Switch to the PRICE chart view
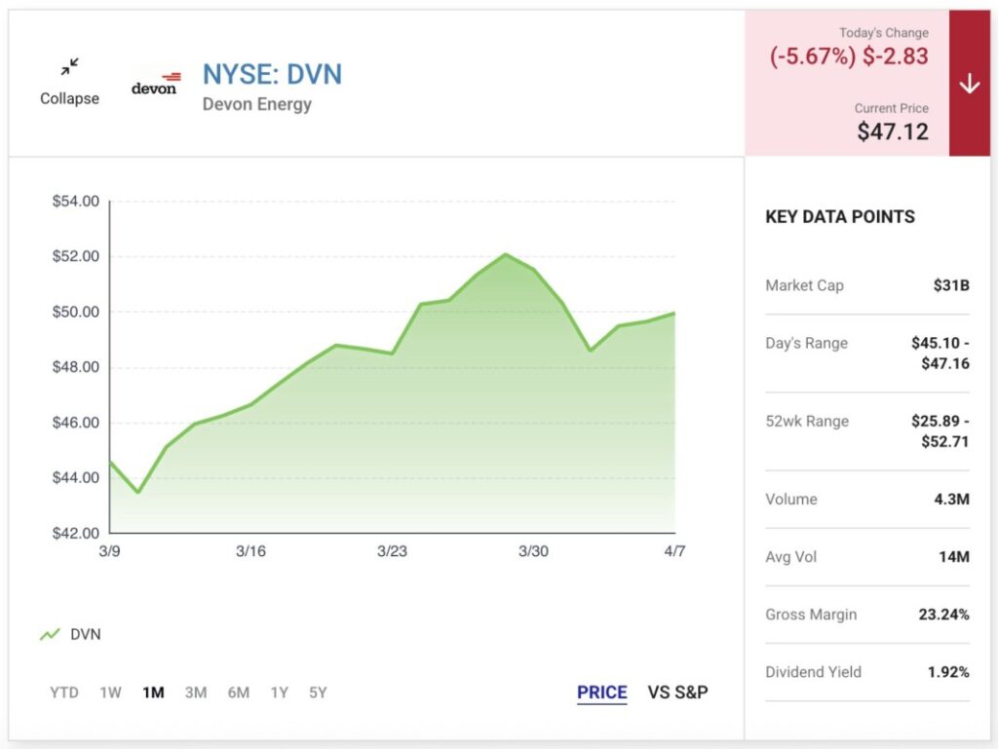998x749 pixels. click(601, 693)
